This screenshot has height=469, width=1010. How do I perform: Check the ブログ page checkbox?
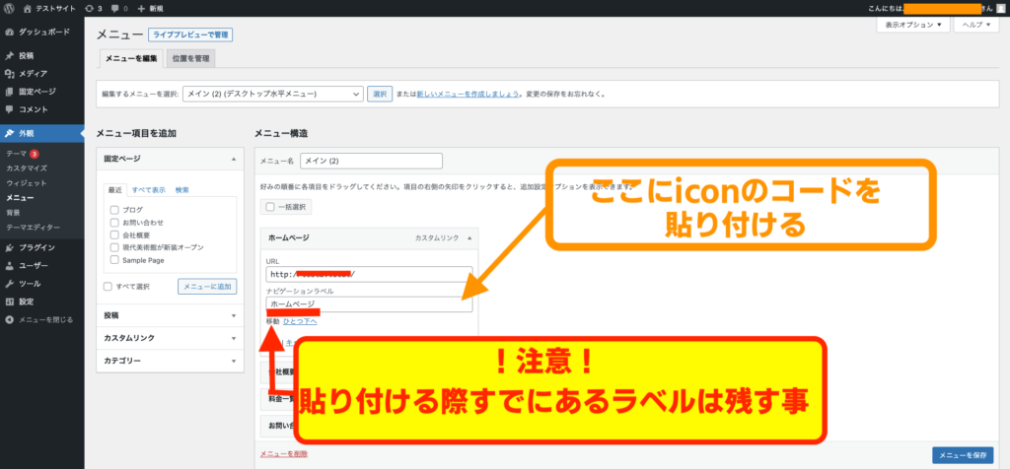click(114, 210)
